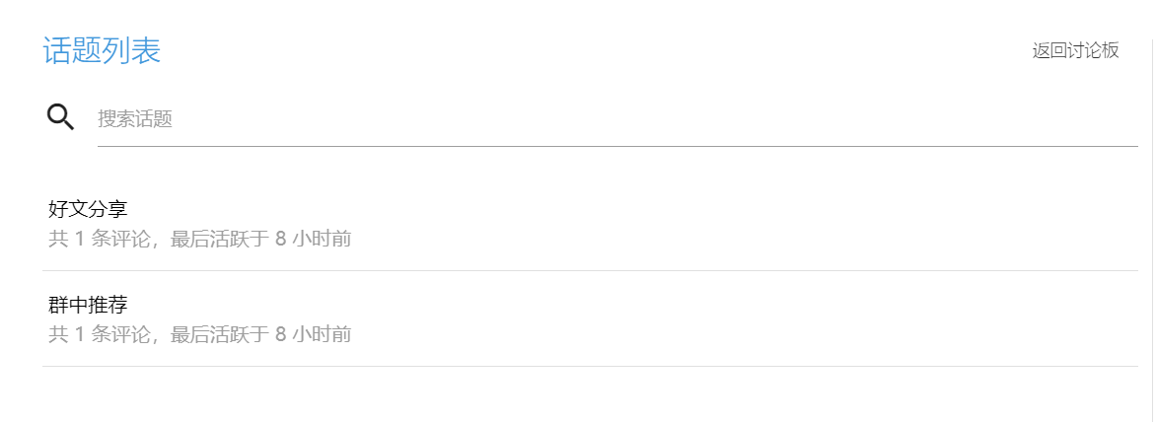Go back via 返回讨论板 link
Viewport: 1156px width, 422px height.
[x=1075, y=51]
